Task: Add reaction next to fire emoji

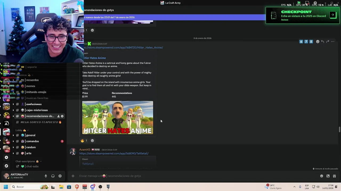Action: [92, 141]
